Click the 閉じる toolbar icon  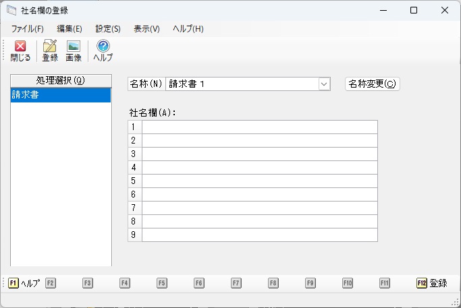coord(20,51)
